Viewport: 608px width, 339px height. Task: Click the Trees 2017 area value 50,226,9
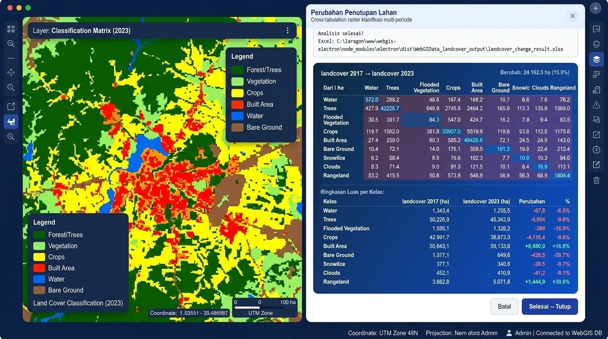pos(439,220)
